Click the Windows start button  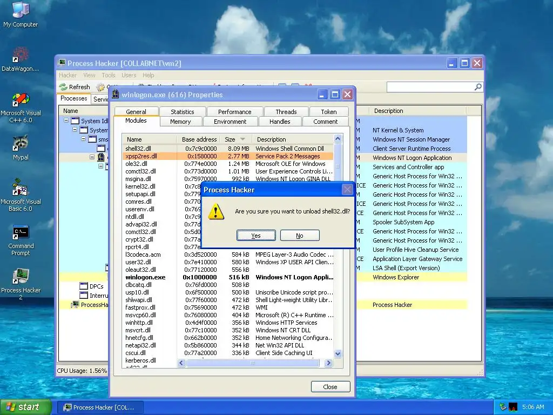point(26,407)
